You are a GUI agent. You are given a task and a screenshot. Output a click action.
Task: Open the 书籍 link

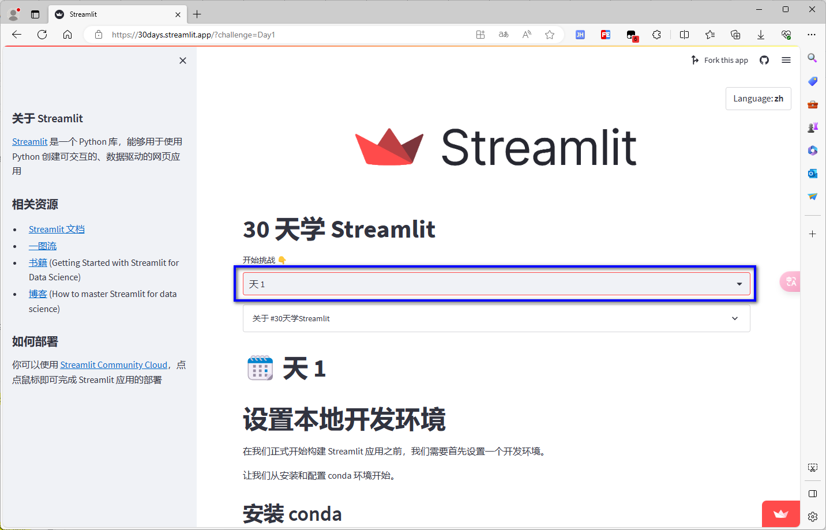[38, 262]
